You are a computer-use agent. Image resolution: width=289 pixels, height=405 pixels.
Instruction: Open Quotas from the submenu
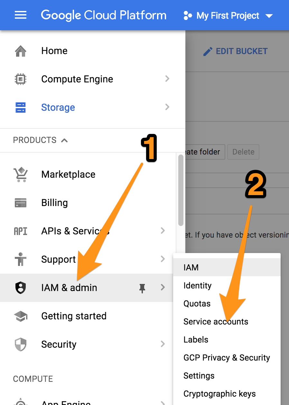pos(227,304)
